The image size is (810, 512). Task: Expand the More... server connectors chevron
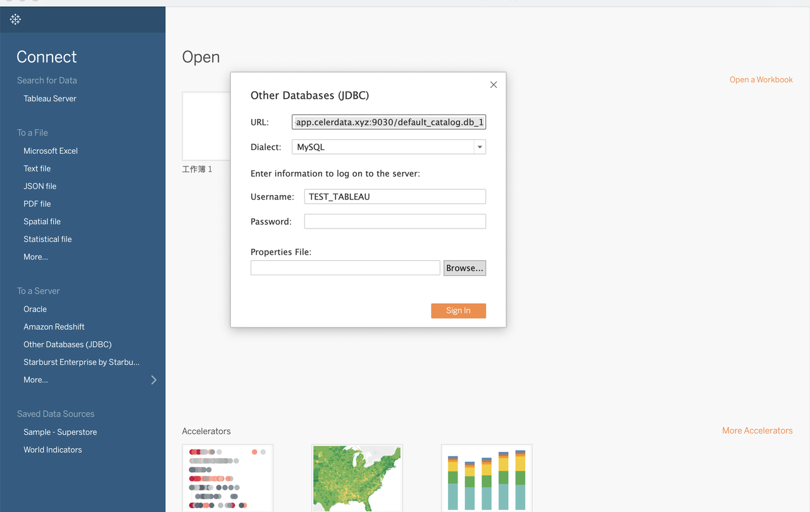pyautogui.click(x=154, y=380)
